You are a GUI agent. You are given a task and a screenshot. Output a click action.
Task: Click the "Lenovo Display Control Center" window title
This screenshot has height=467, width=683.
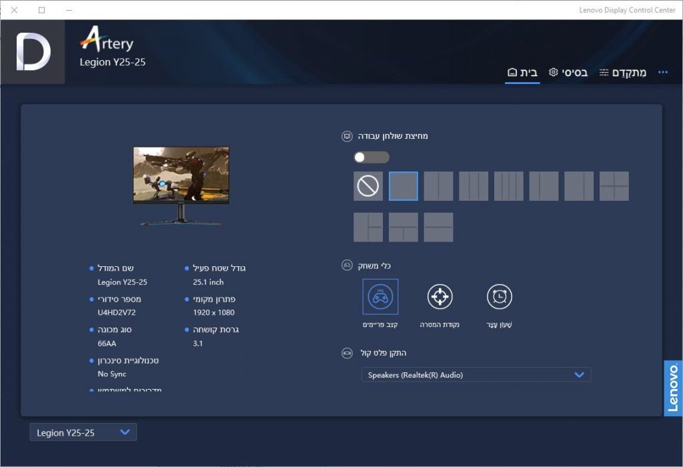click(627, 10)
